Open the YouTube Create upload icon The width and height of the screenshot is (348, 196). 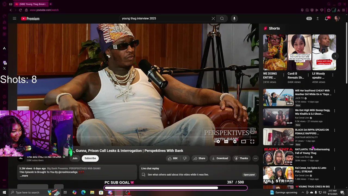coord(318,19)
